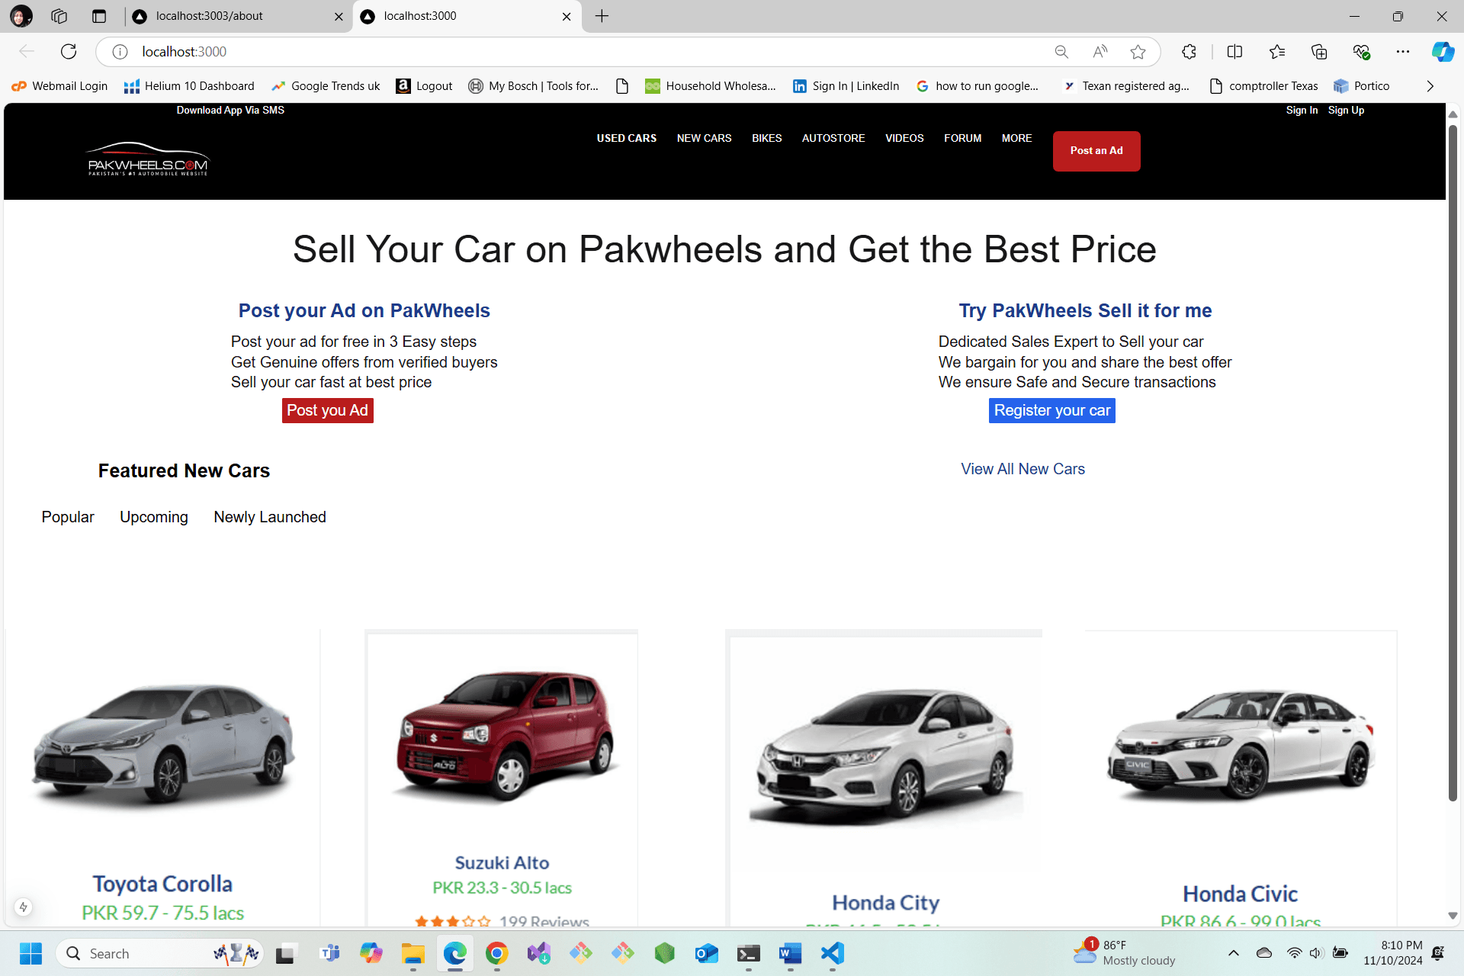Select the Popular tab
This screenshot has height=976, width=1464.
pyautogui.click(x=68, y=517)
